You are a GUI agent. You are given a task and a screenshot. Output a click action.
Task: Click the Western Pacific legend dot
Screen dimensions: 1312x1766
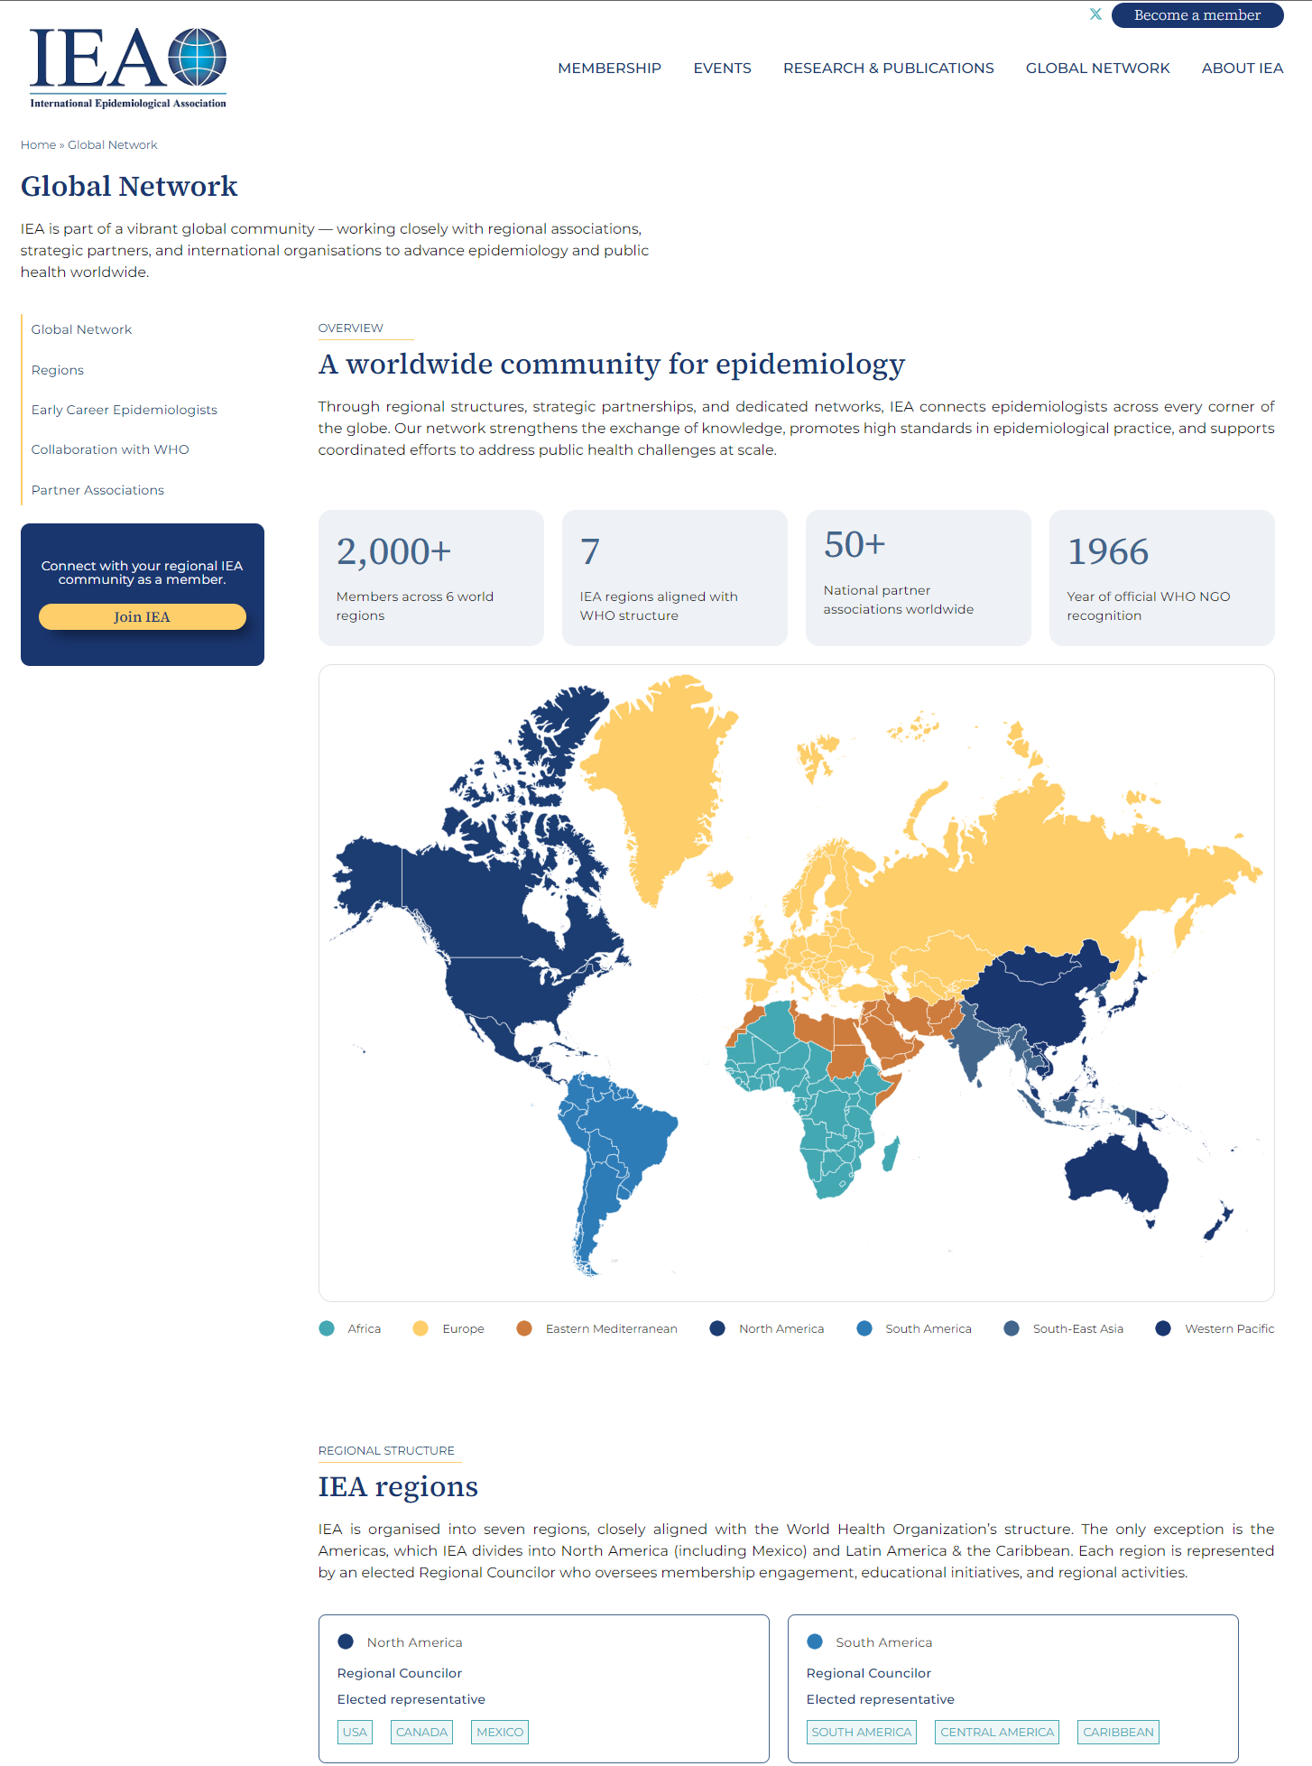pos(1163,1328)
